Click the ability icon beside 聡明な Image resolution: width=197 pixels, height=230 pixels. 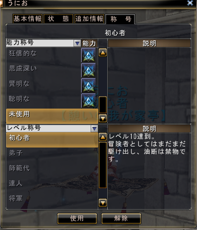[88, 101]
